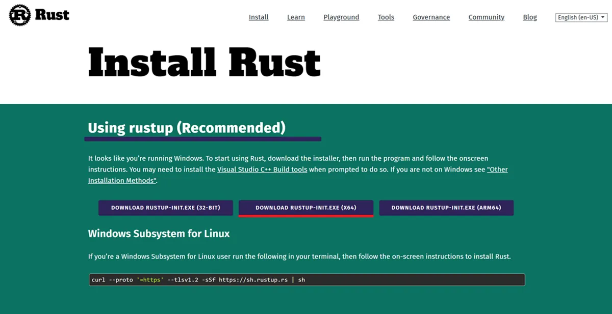The width and height of the screenshot is (612, 314).
Task: Select the Install menu item
Action: click(259, 17)
